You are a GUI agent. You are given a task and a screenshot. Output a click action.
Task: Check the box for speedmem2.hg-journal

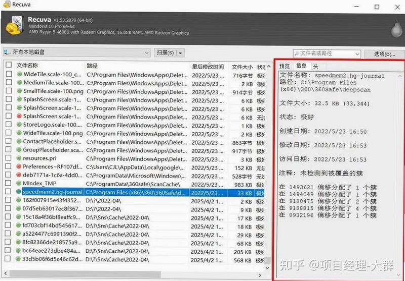[x=8, y=191]
